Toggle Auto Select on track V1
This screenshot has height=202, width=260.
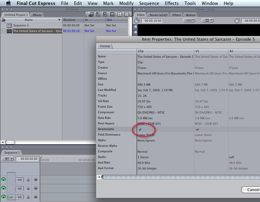pyautogui.click(x=36, y=197)
